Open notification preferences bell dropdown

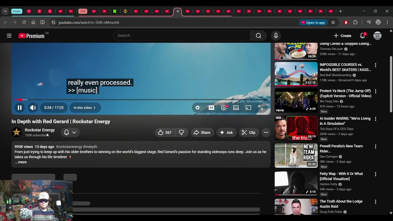[x=70, y=133]
